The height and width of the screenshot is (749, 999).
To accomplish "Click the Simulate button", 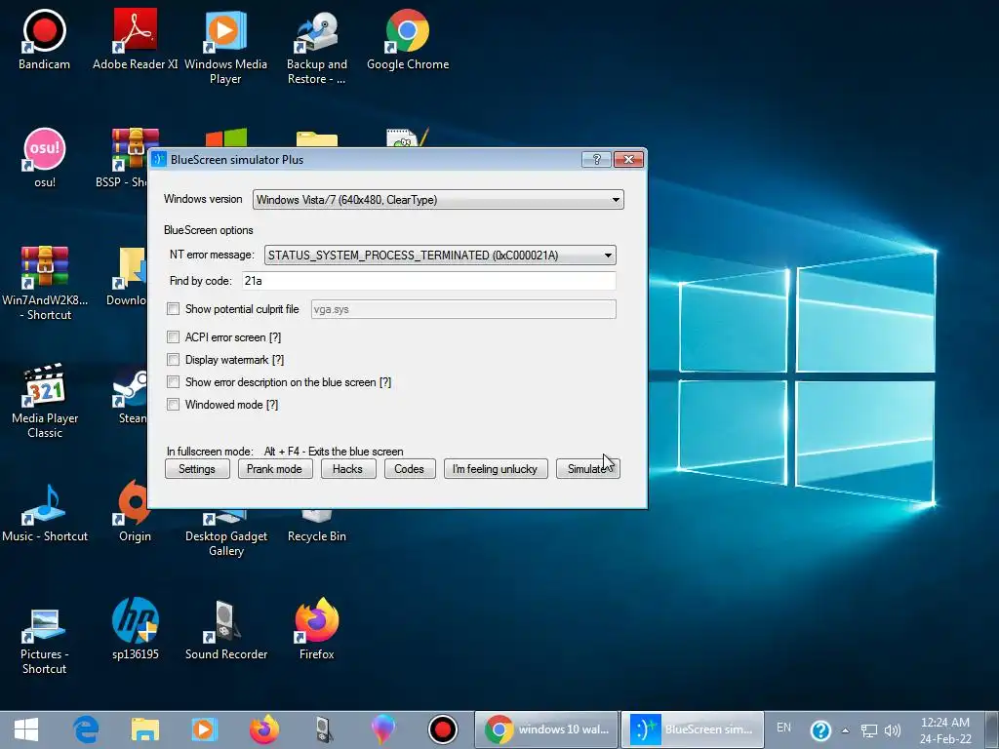I will [587, 469].
